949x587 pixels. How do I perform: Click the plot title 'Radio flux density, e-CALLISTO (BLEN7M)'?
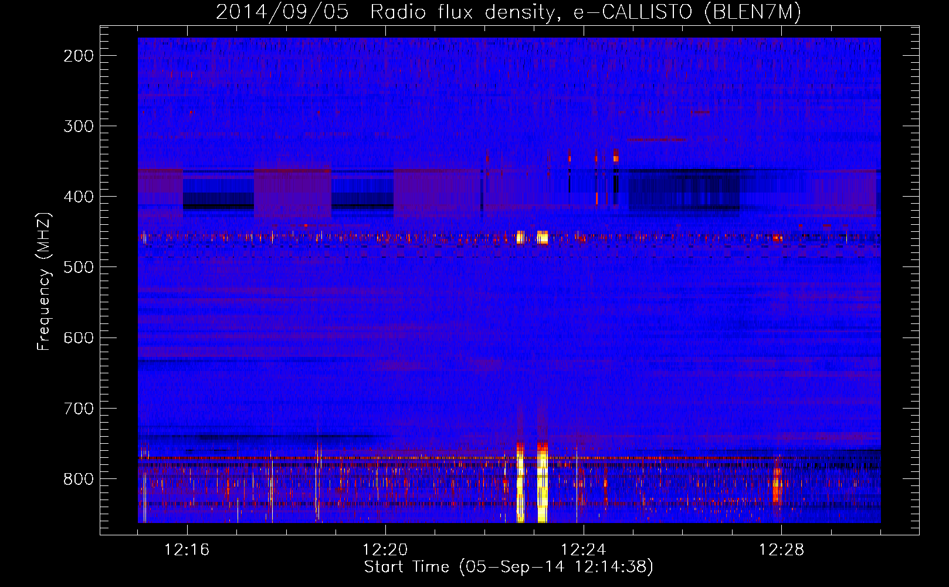coord(585,12)
